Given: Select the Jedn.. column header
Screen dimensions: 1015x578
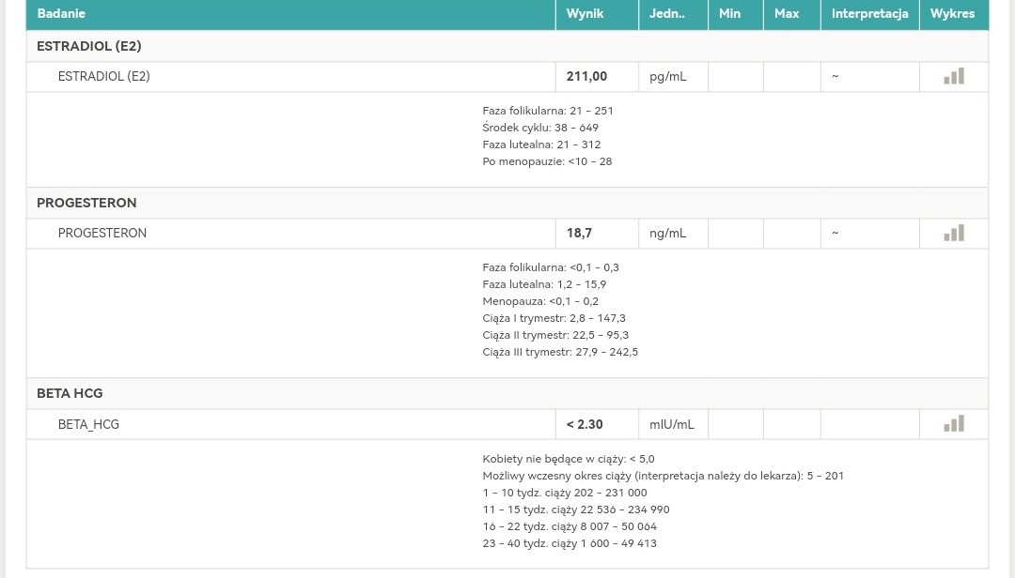Looking at the screenshot, I should click(667, 14).
